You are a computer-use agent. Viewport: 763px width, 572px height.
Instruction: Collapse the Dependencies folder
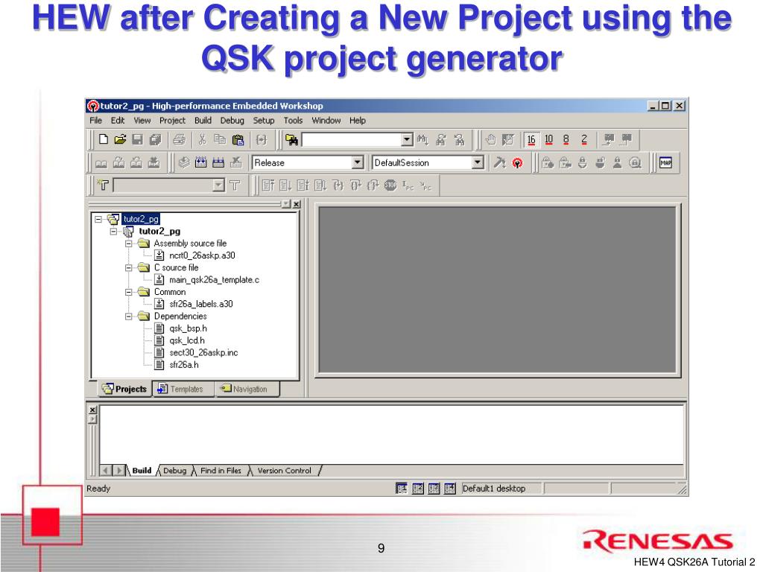pyautogui.click(x=128, y=316)
